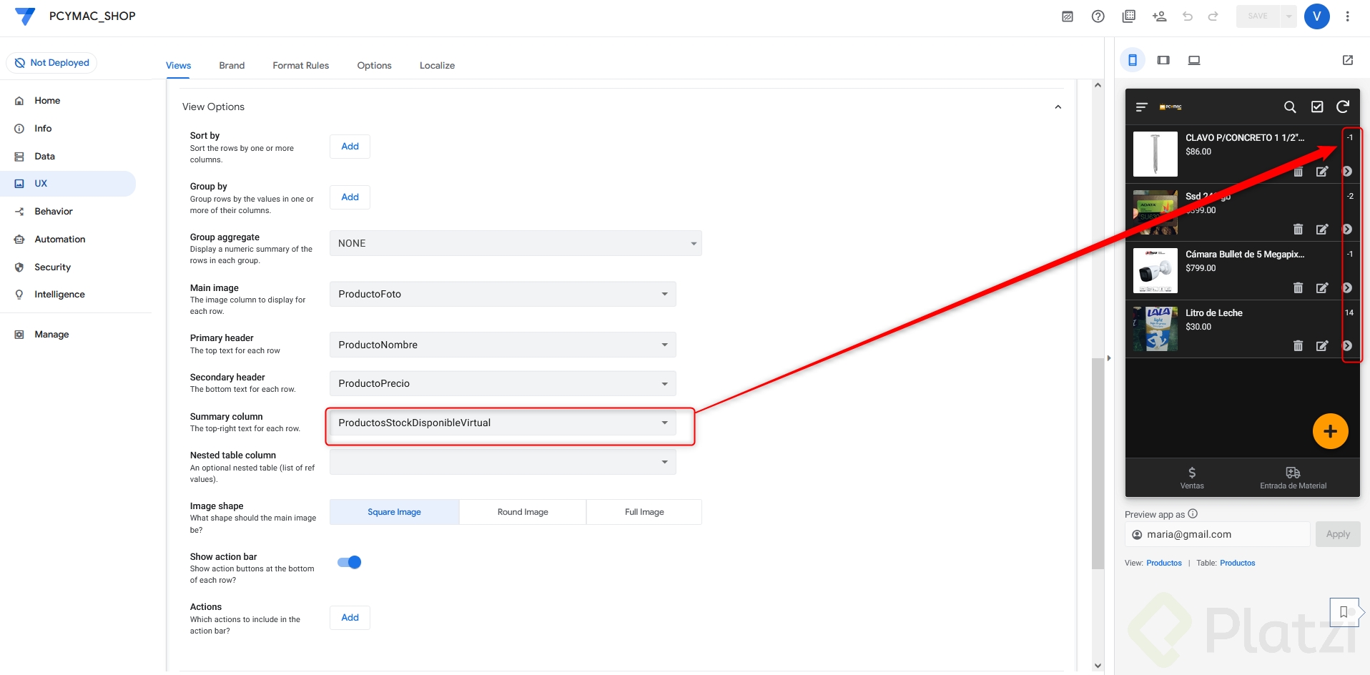Image resolution: width=1370 pixels, height=675 pixels.
Task: Open the help question mark icon
Action: [x=1098, y=16]
